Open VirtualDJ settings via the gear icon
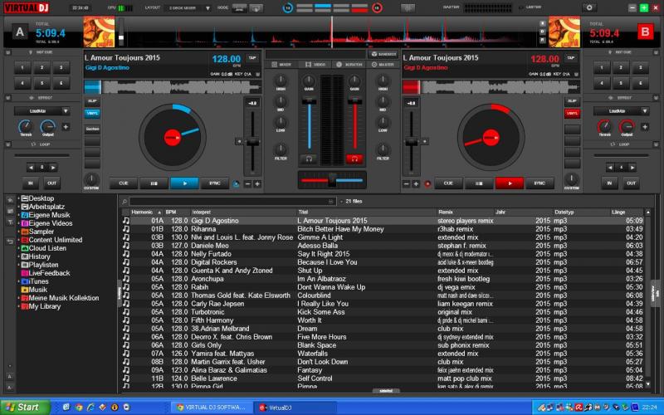The width and height of the screenshot is (664, 415). click(590, 7)
